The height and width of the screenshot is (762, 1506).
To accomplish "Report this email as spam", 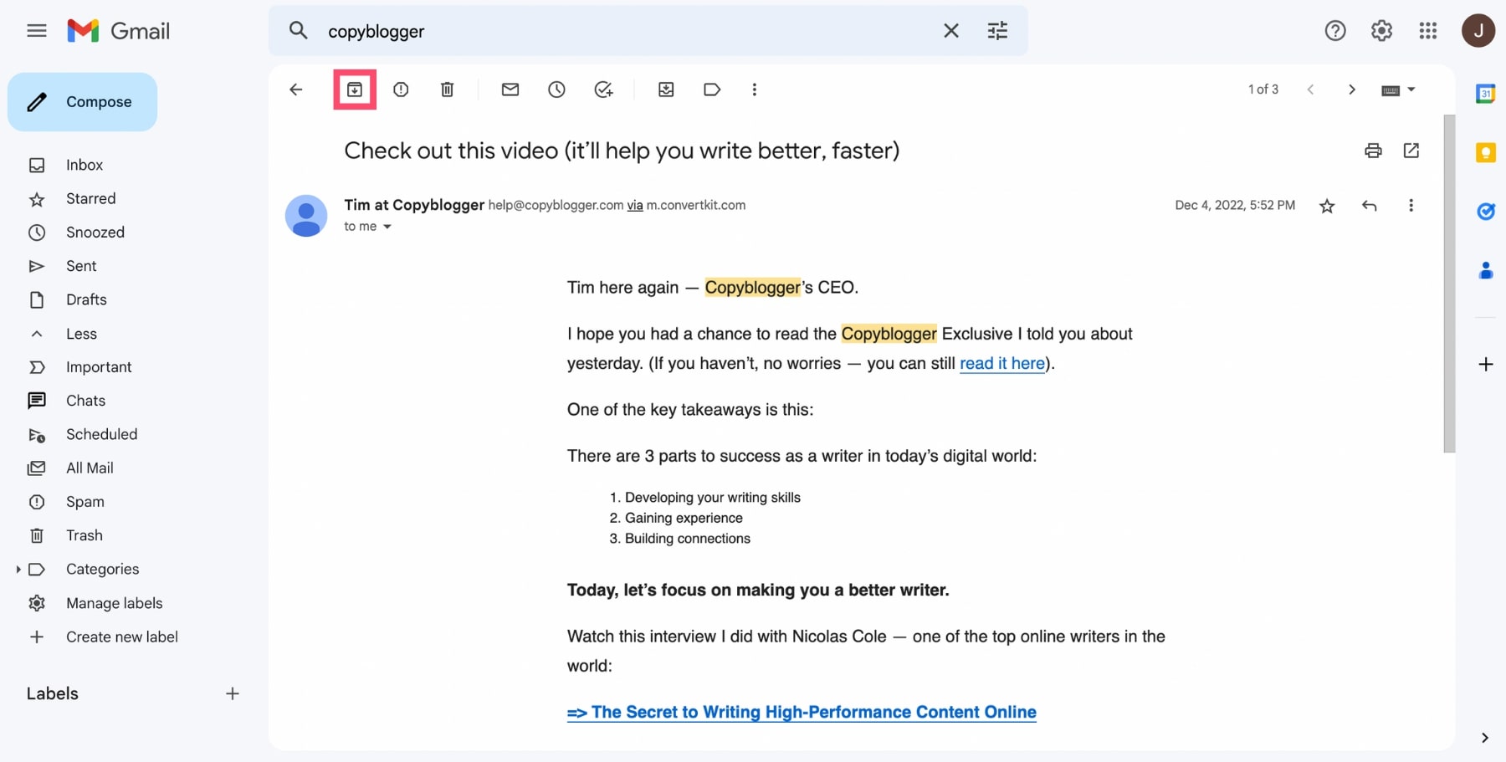I will [x=401, y=89].
